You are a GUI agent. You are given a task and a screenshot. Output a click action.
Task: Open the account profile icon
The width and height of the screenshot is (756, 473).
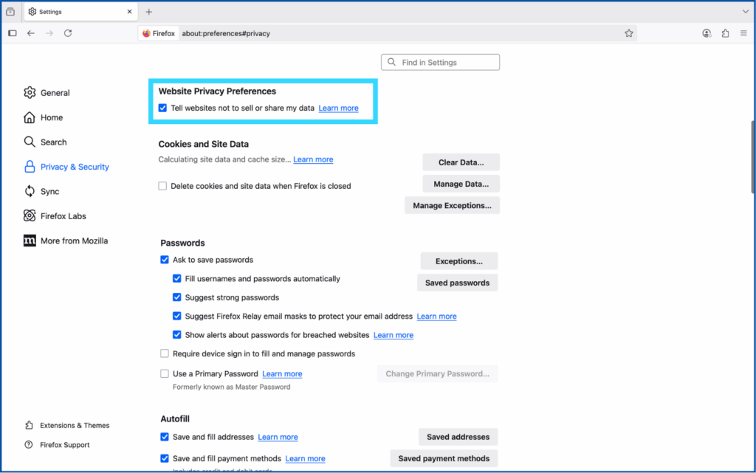point(707,33)
